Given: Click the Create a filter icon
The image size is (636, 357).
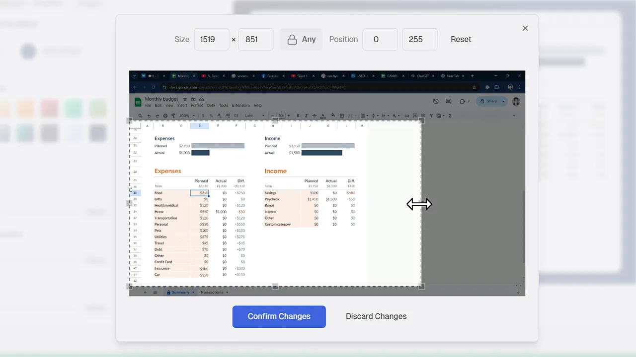Looking at the screenshot, I should click(431, 116).
